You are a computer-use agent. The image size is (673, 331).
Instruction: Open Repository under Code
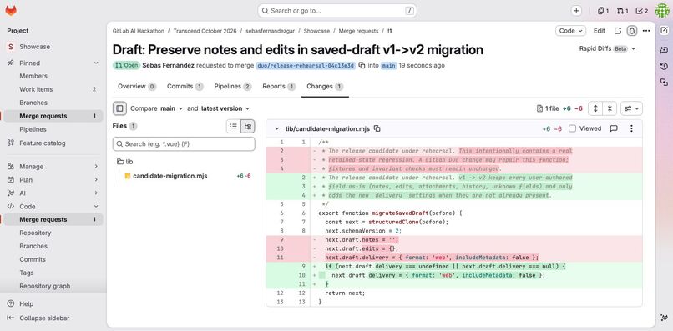[x=53, y=233]
